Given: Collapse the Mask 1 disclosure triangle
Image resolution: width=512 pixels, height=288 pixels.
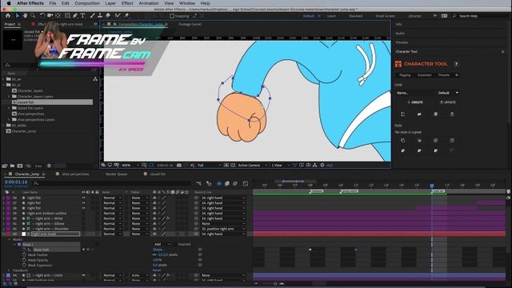Looking at the screenshot, I should pyautogui.click(x=14, y=245).
